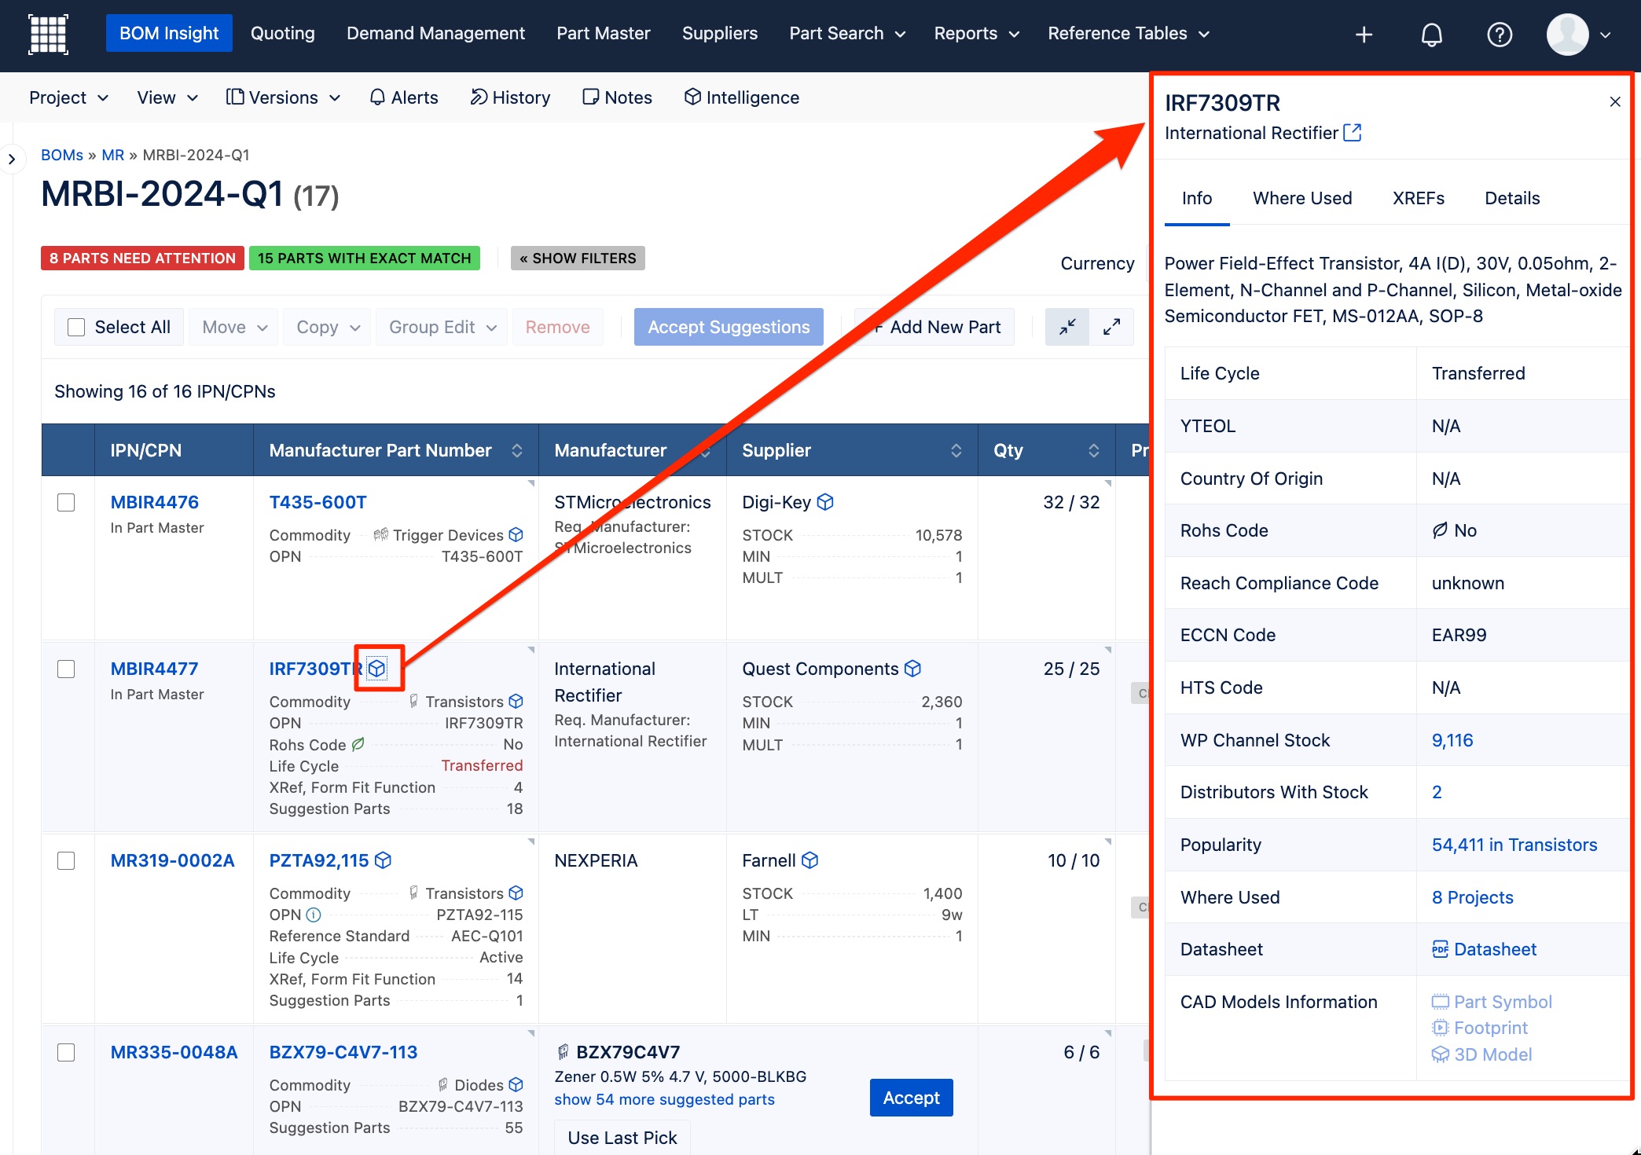Click the Remove button

(x=557, y=327)
